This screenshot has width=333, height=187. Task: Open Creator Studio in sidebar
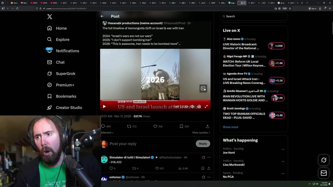(x=65, y=108)
